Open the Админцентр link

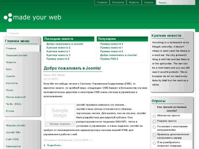click(13, 146)
